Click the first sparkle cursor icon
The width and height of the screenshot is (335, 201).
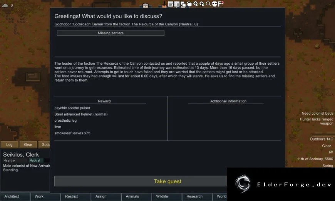196,4
